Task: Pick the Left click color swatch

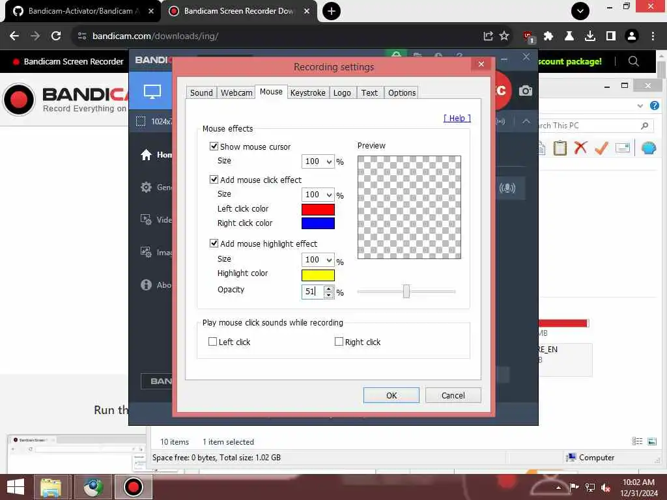Action: pyautogui.click(x=318, y=209)
